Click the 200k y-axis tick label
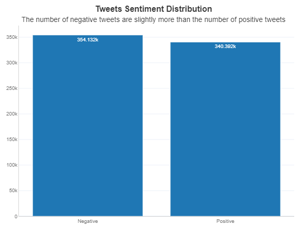 (x=12, y=114)
